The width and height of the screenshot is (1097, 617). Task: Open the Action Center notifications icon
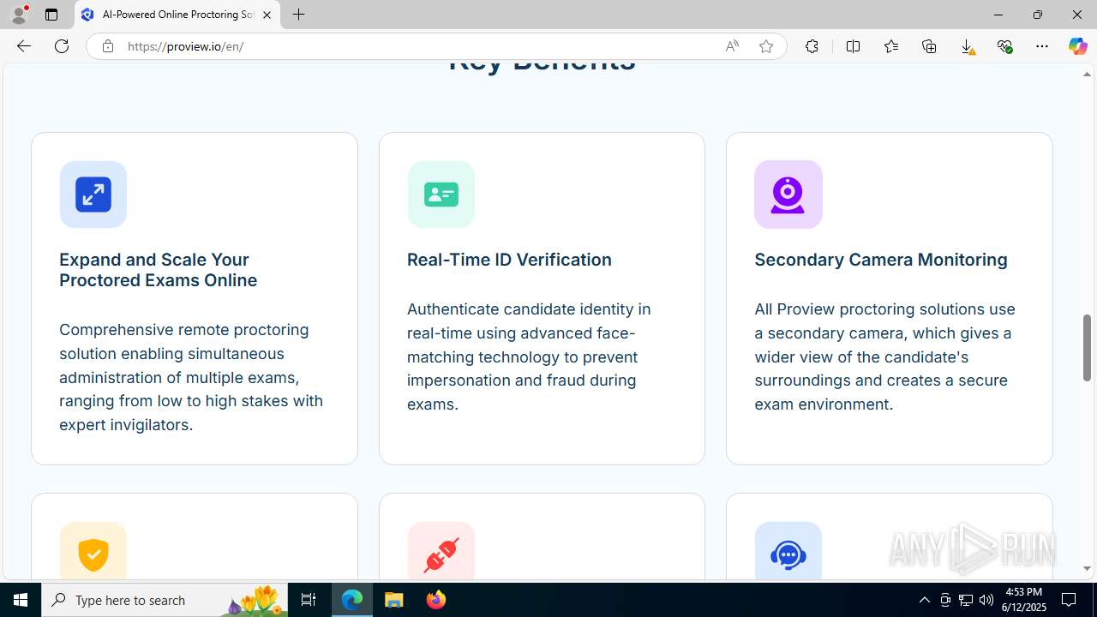[1069, 600]
